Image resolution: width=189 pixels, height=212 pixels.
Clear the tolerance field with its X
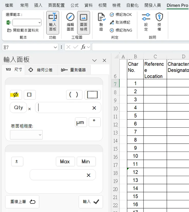pos(88,175)
